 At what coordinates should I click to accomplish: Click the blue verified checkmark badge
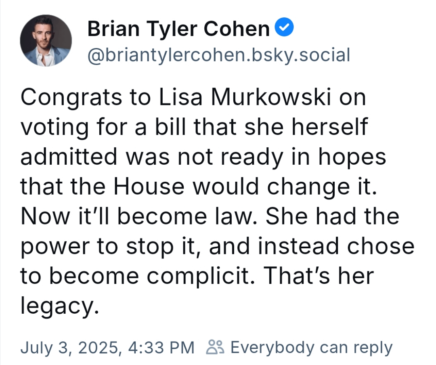[x=284, y=27]
